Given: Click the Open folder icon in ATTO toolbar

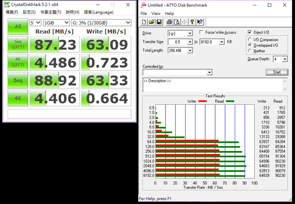Looking at the screenshot, I should coord(151,22).
